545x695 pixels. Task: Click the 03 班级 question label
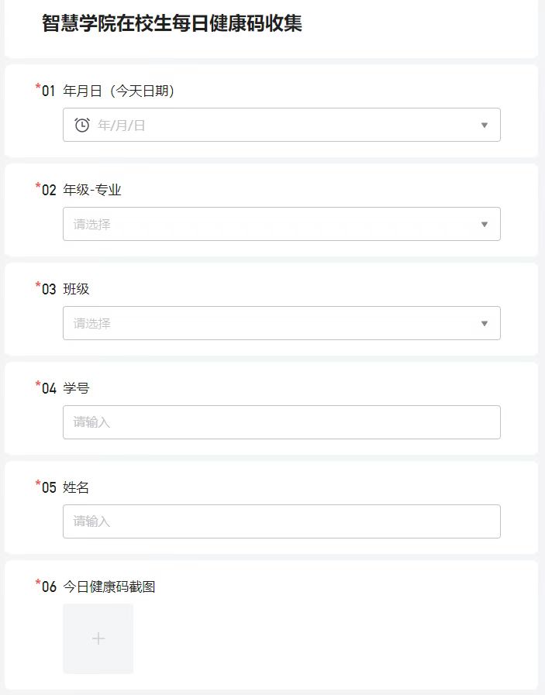(x=76, y=290)
